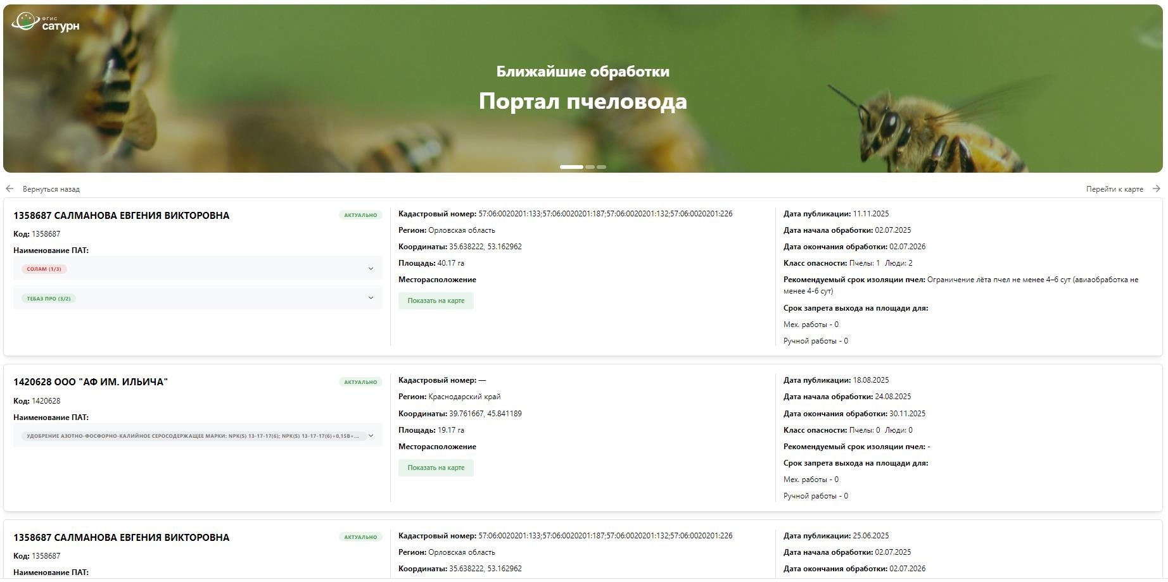Screen dimensions: 1168x582
Task: Select the first active carousel indicator
Action: pos(571,167)
